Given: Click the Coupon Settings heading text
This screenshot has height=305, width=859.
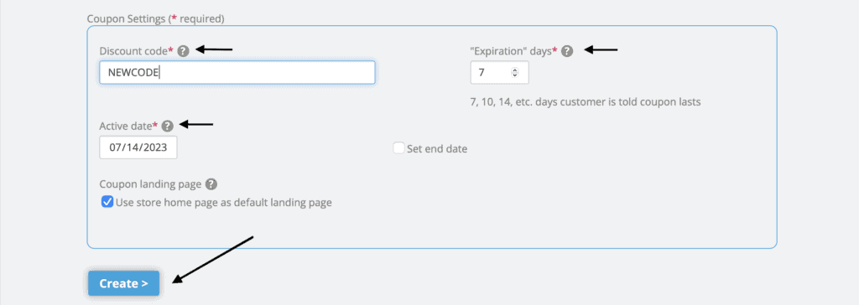Looking at the screenshot, I should click(155, 18).
